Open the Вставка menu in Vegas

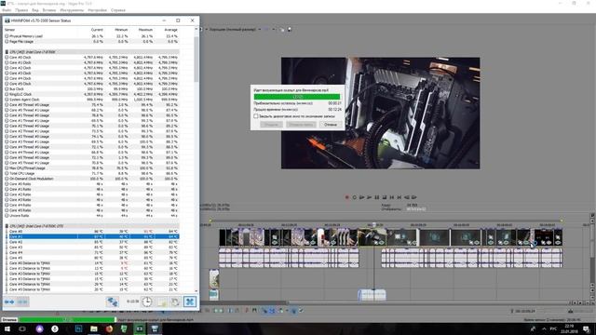point(49,10)
